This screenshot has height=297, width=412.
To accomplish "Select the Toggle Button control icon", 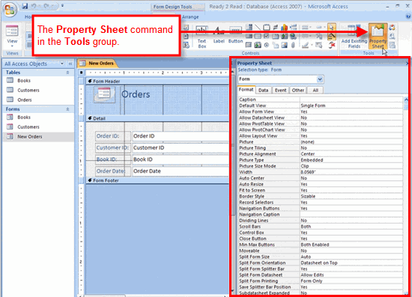I will point(276,27).
